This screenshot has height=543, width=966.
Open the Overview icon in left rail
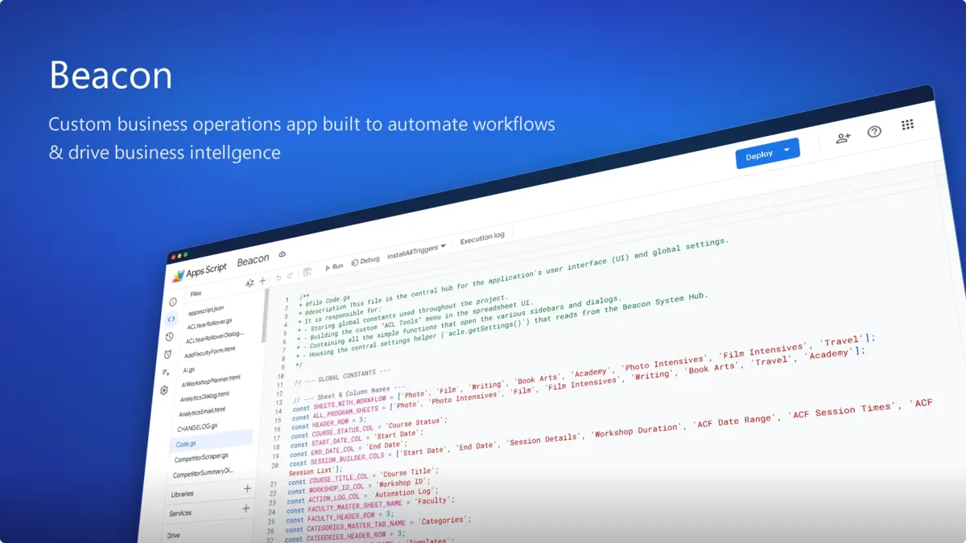click(173, 302)
